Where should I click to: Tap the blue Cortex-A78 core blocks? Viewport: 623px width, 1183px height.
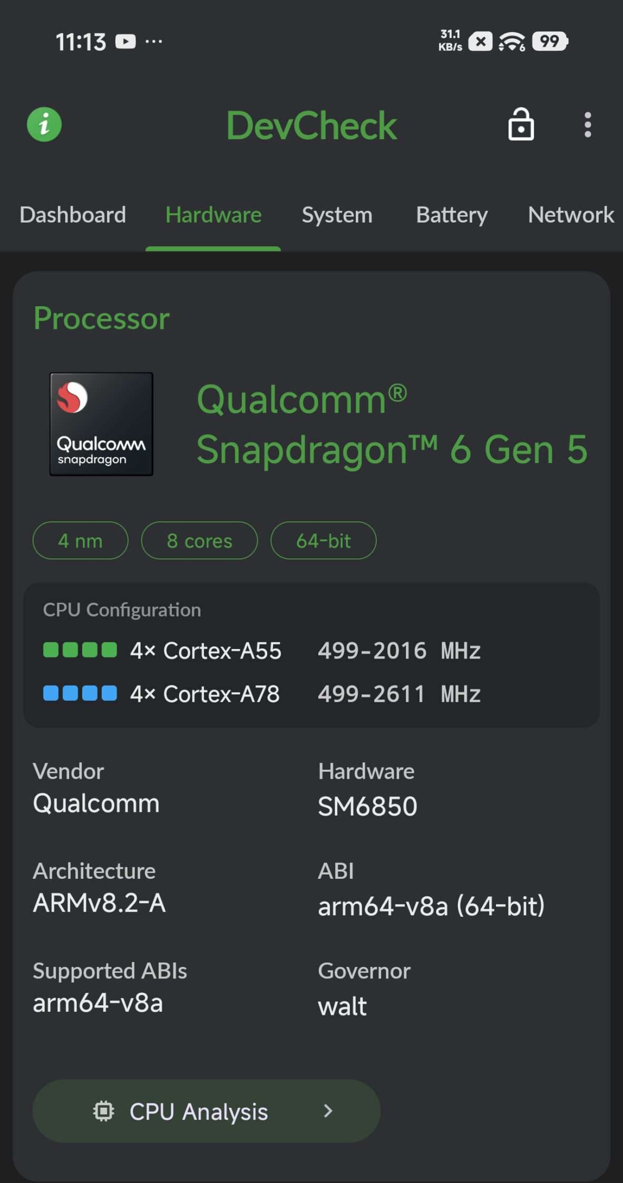[80, 693]
